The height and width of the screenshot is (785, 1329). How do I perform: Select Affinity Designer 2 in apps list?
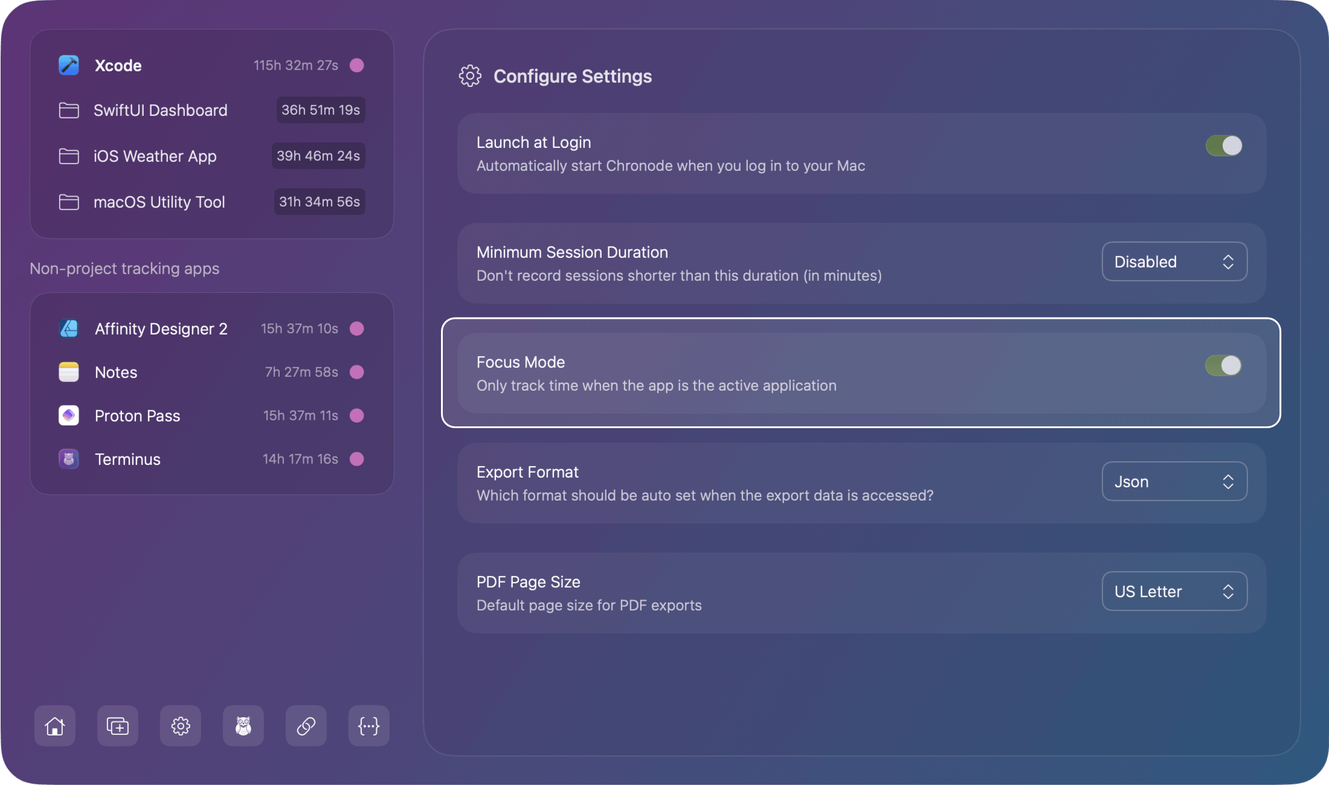161,329
